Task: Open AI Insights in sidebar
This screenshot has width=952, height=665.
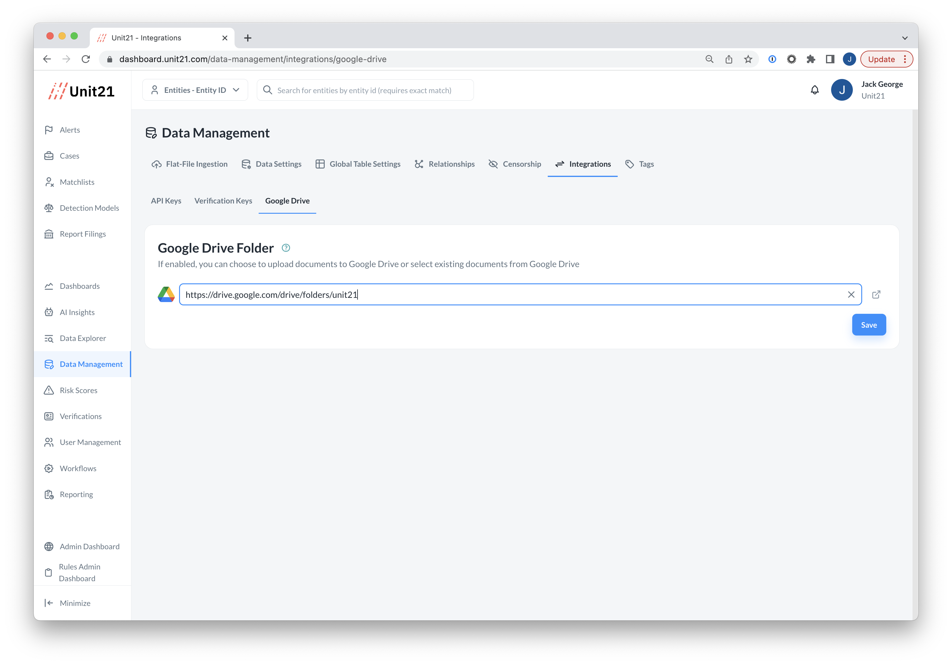Action: pyautogui.click(x=77, y=312)
